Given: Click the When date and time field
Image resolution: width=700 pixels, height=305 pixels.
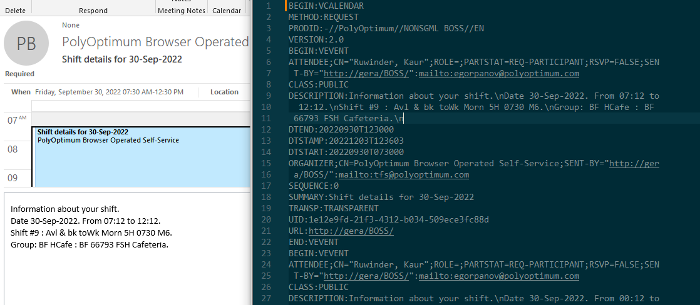Looking at the screenshot, I should [109, 92].
